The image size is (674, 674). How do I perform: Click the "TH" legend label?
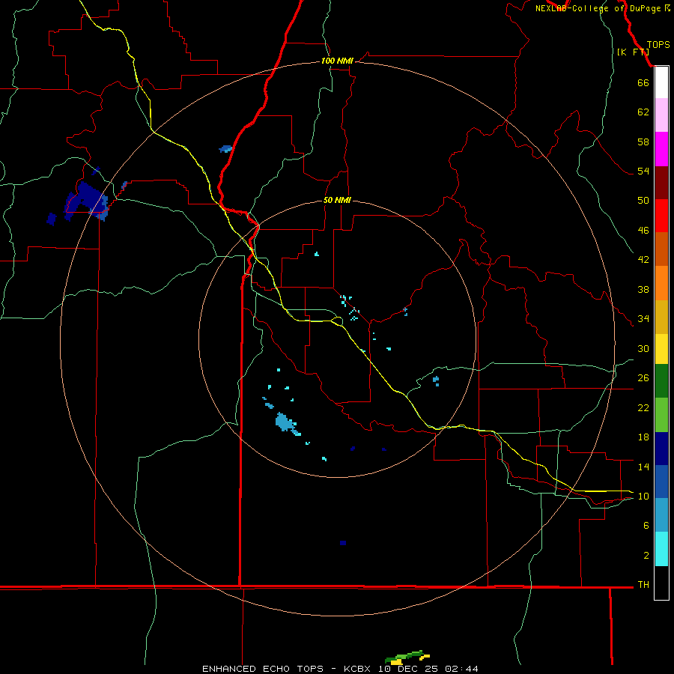(x=643, y=585)
